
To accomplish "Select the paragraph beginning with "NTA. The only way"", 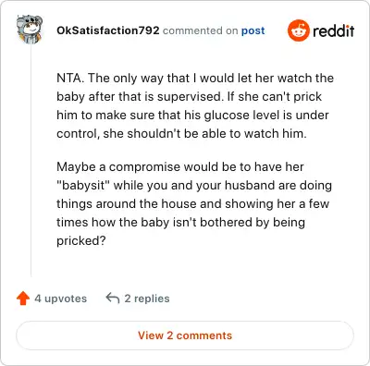I will coord(195,105).
